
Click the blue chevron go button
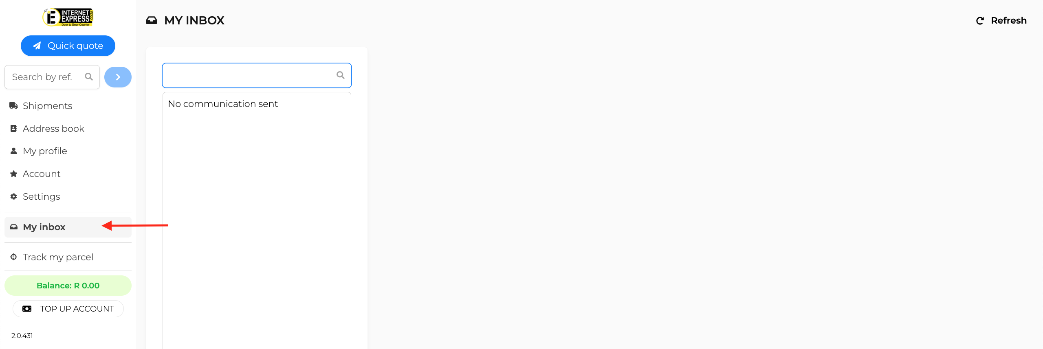pyautogui.click(x=118, y=77)
